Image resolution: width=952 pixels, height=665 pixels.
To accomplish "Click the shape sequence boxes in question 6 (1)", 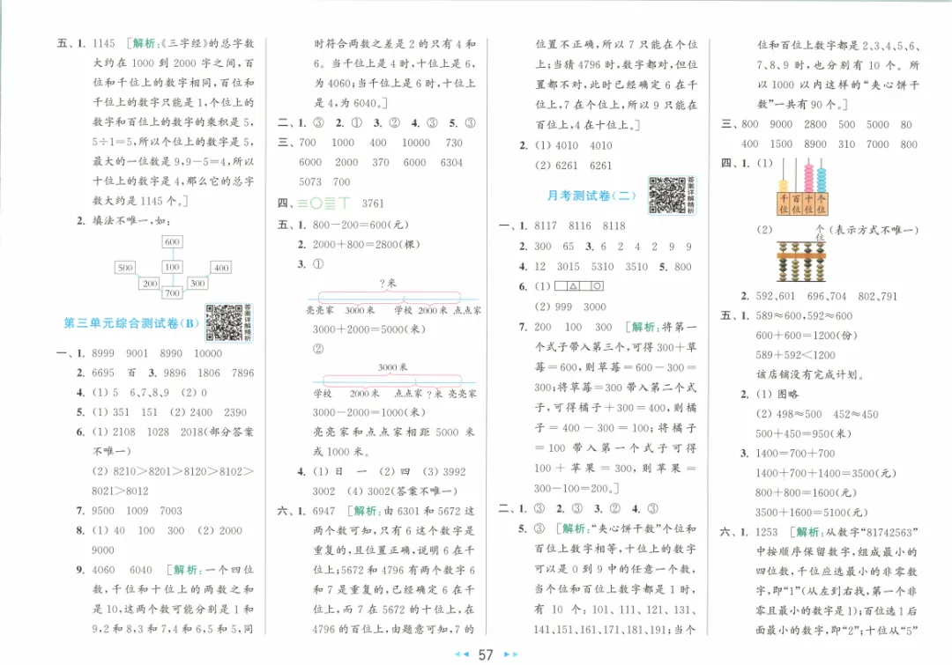I will (579, 285).
